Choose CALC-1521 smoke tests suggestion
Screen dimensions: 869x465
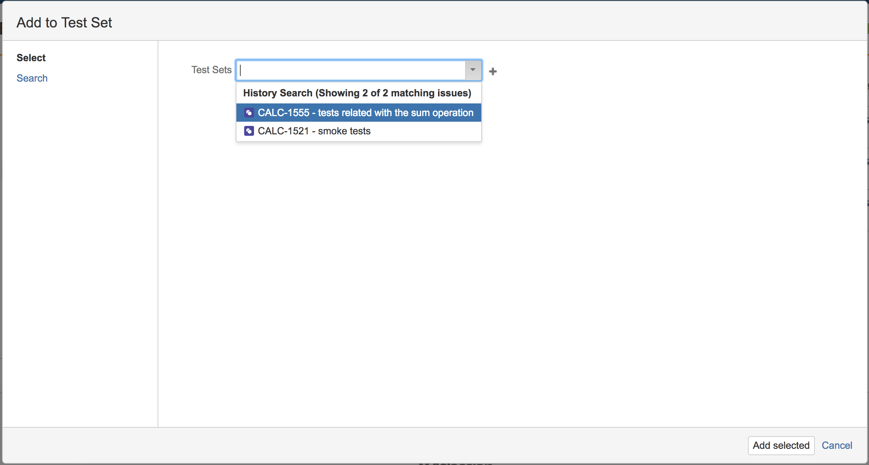click(x=359, y=131)
